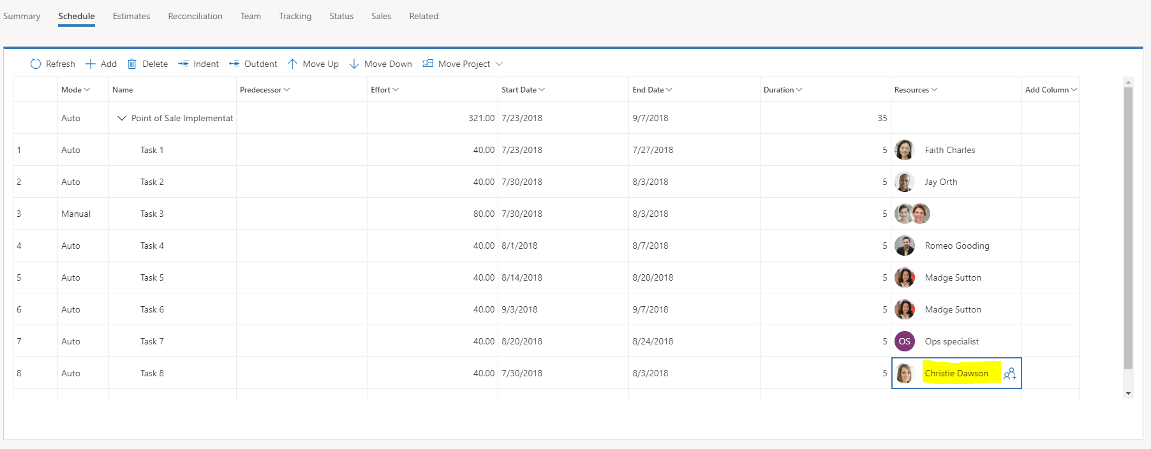Click Jay Orth's avatar picture
1151x449 pixels.
[x=905, y=182]
